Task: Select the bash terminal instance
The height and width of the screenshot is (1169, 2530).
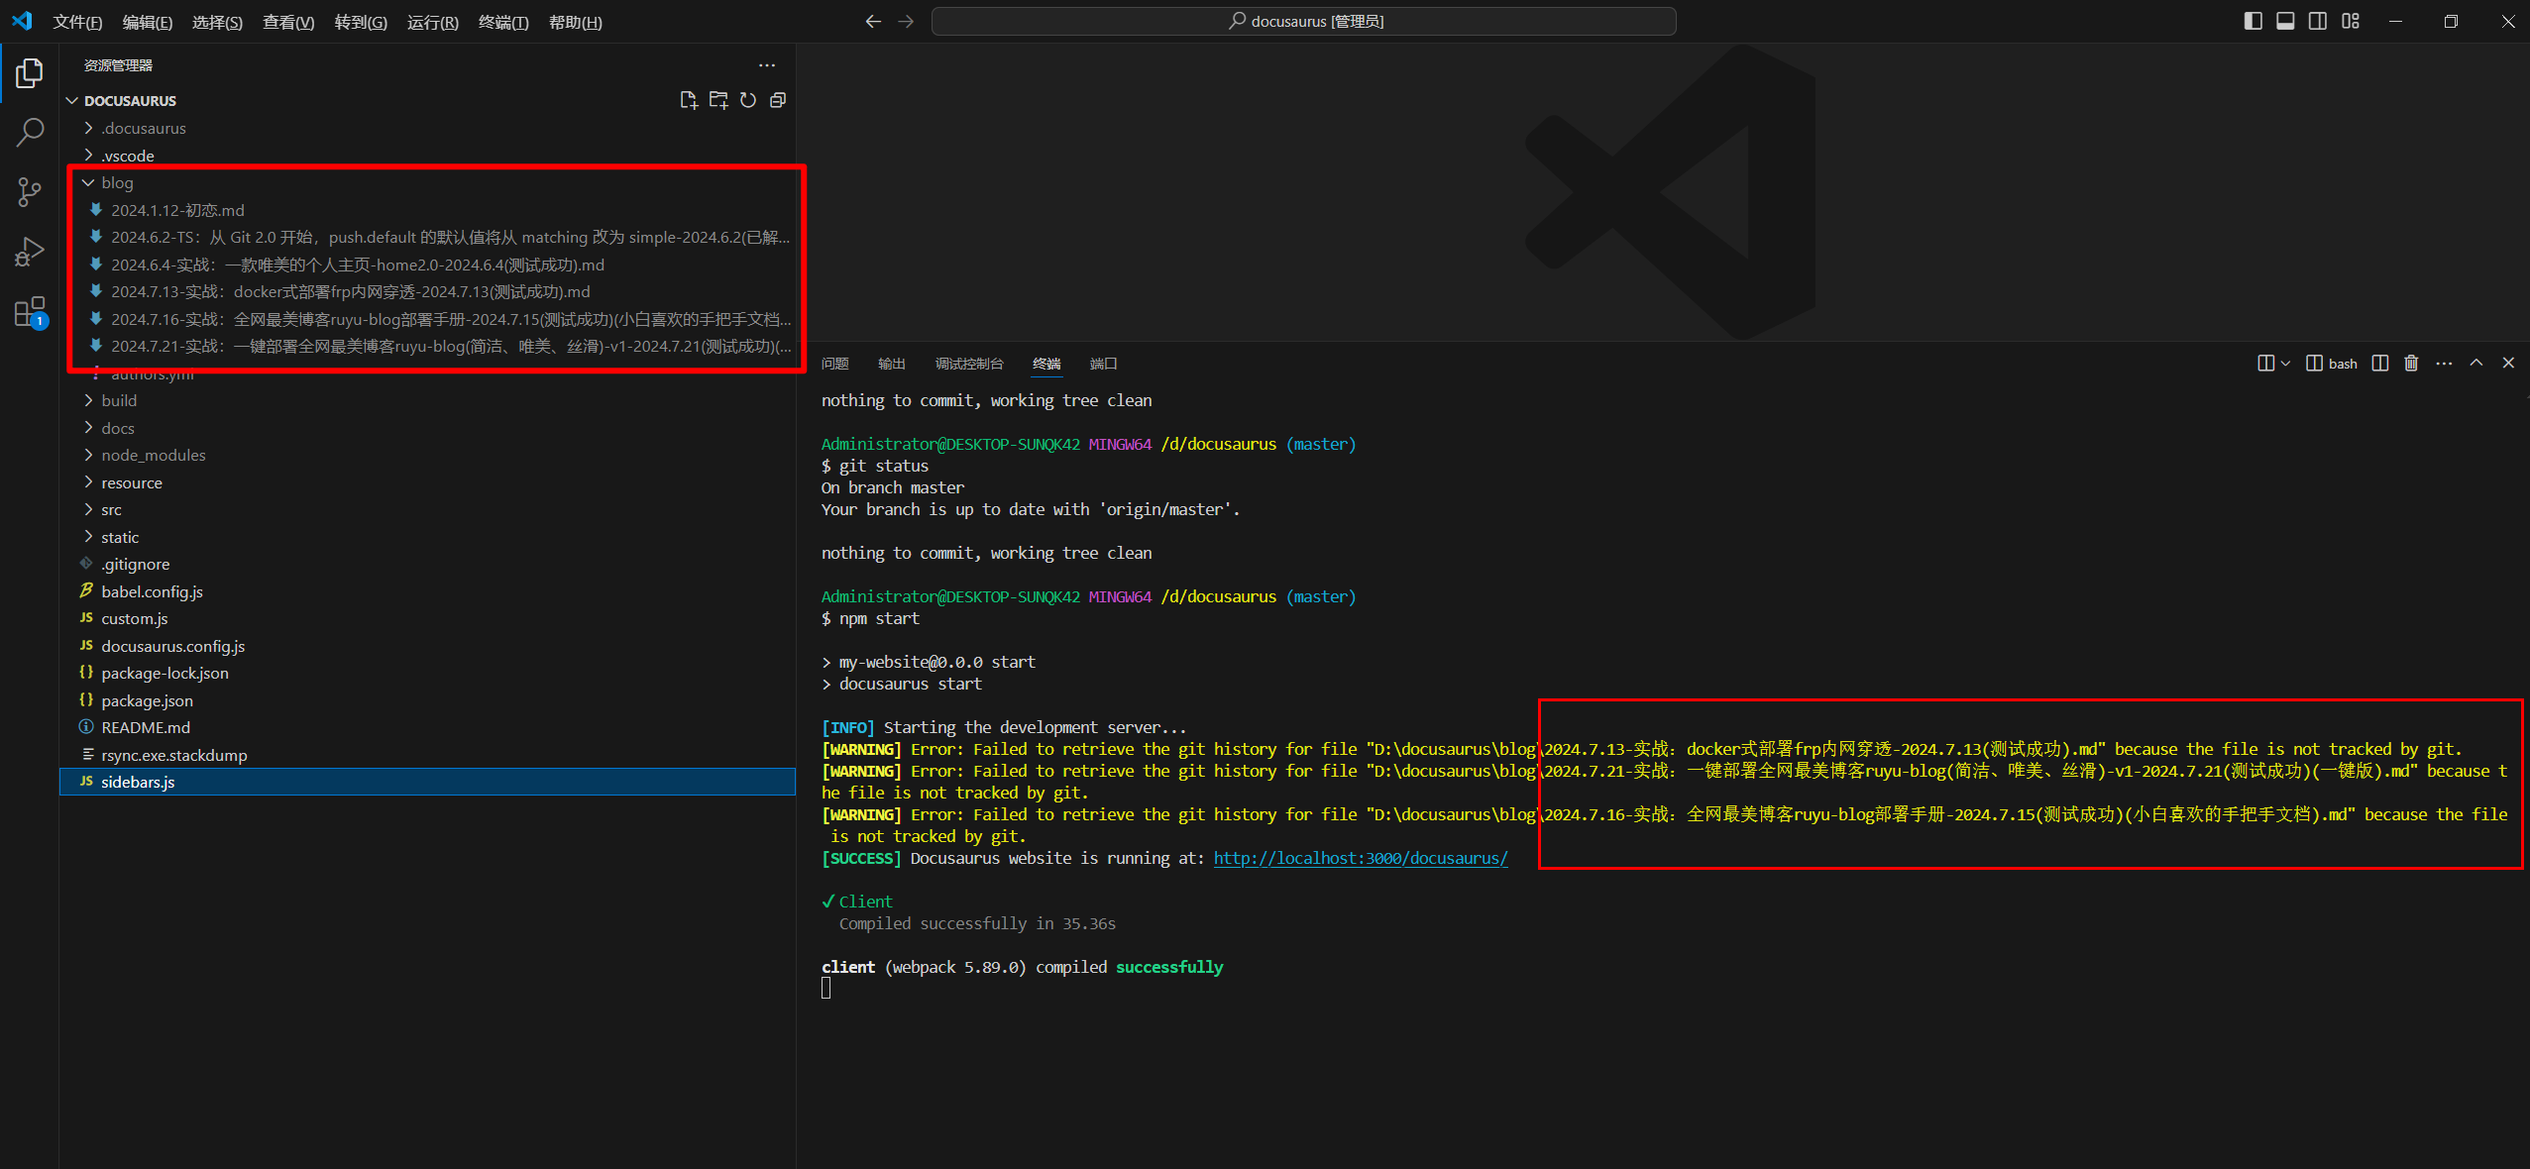Action: [2332, 364]
